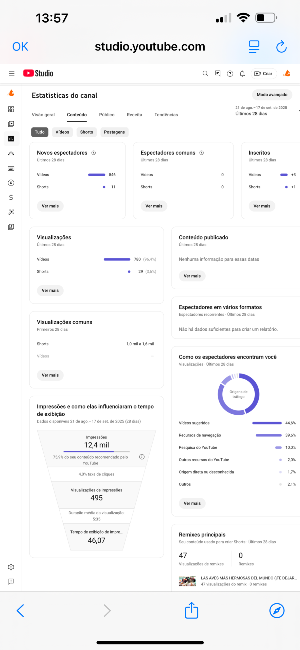Open the notifications bell
The height and width of the screenshot is (650, 300).
point(242,74)
